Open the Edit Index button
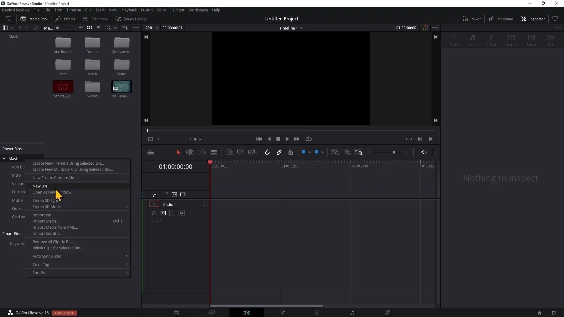Image resolution: width=564 pixels, height=317 pixels. click(95, 19)
